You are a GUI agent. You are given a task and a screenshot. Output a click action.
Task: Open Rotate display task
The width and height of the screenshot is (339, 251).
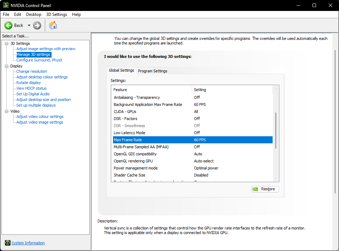[29, 83]
